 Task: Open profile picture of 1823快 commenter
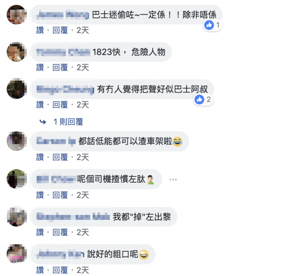coord(17,52)
